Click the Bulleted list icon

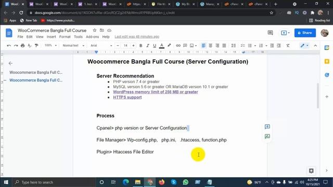pyautogui.click(x=250, y=46)
